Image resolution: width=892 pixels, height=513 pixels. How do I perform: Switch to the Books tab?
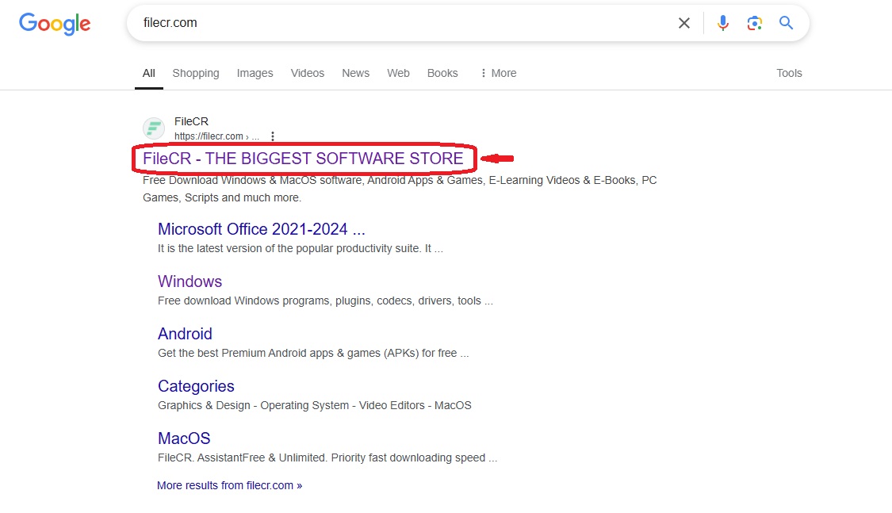pyautogui.click(x=442, y=73)
